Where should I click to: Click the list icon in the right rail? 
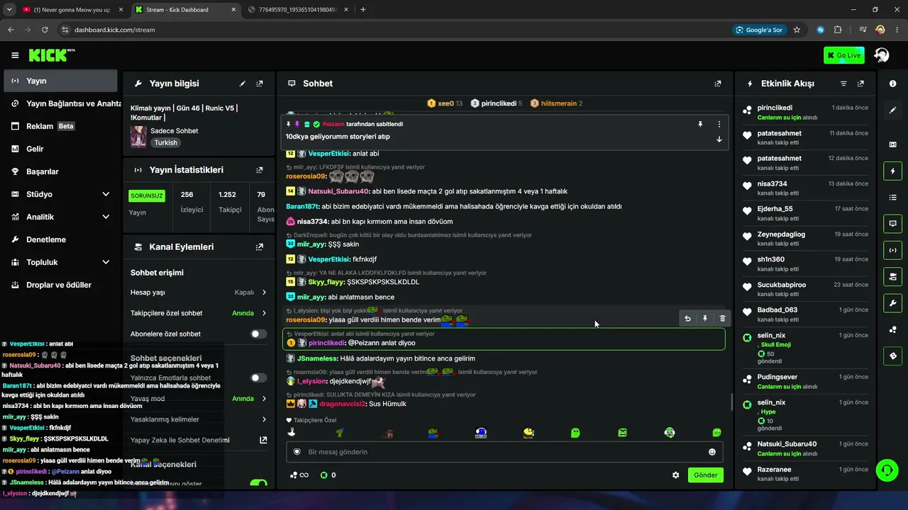point(892,197)
